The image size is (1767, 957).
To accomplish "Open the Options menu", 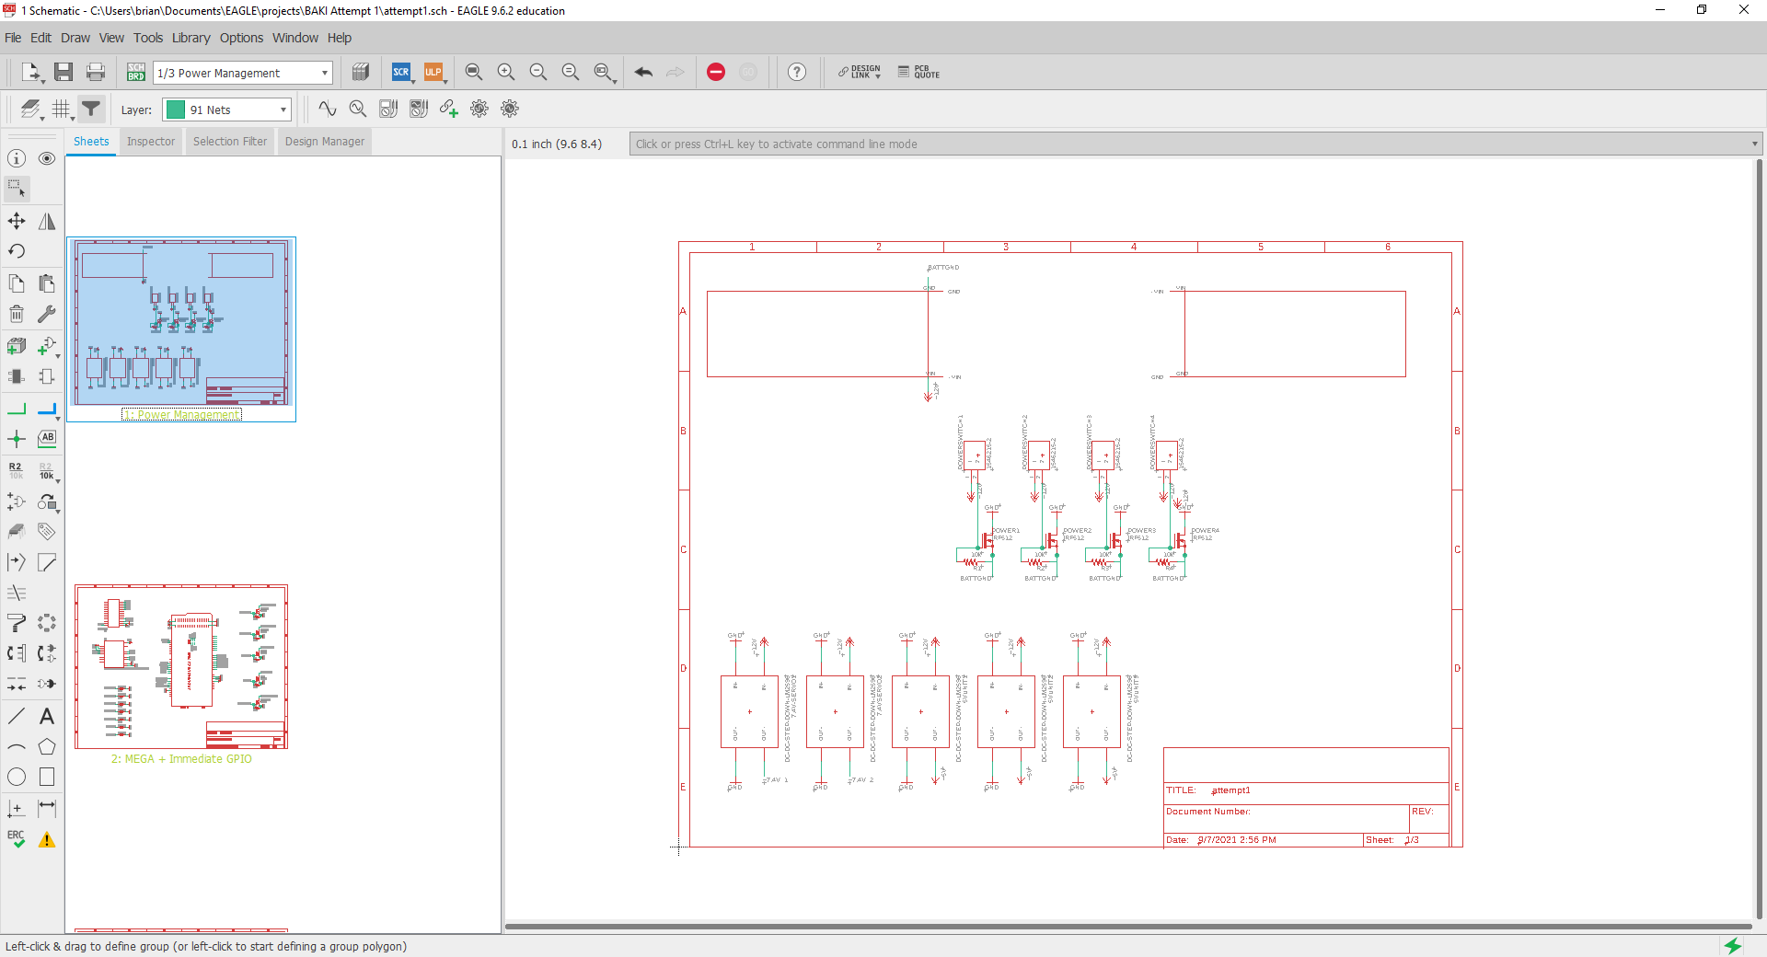I will pos(241,38).
